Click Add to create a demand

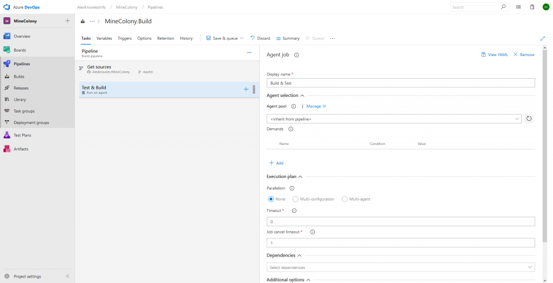tap(276, 163)
